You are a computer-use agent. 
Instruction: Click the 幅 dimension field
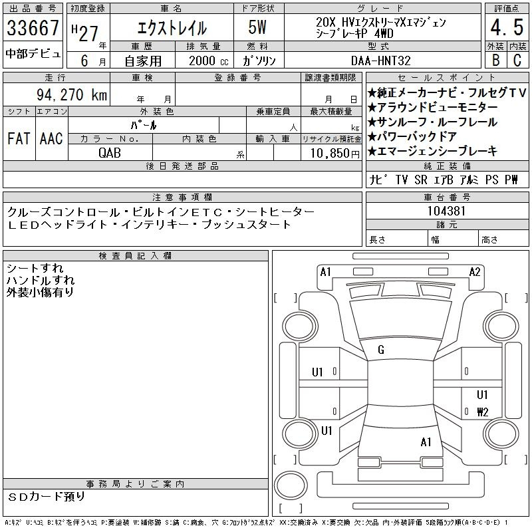pyautogui.click(x=454, y=239)
